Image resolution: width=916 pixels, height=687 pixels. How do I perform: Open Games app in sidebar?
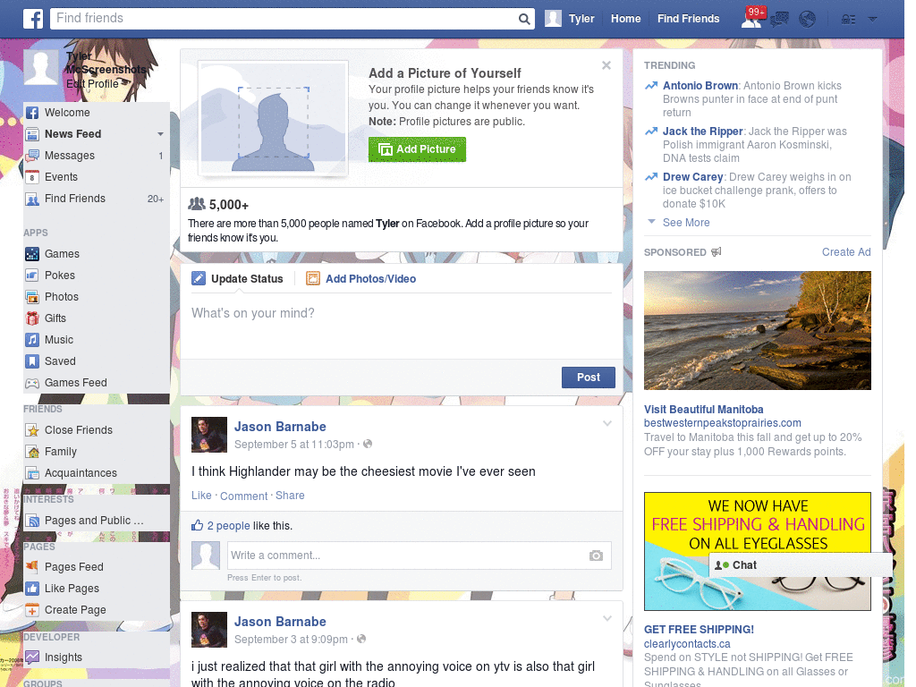coord(97,254)
